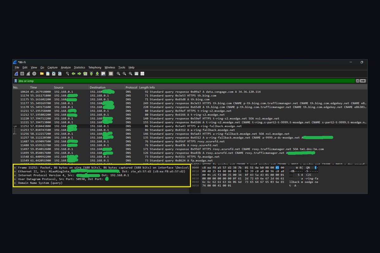Viewport: 380px width, 253px height.
Task: Click hex offset row 0010 in bytes pane
Action: (195, 171)
